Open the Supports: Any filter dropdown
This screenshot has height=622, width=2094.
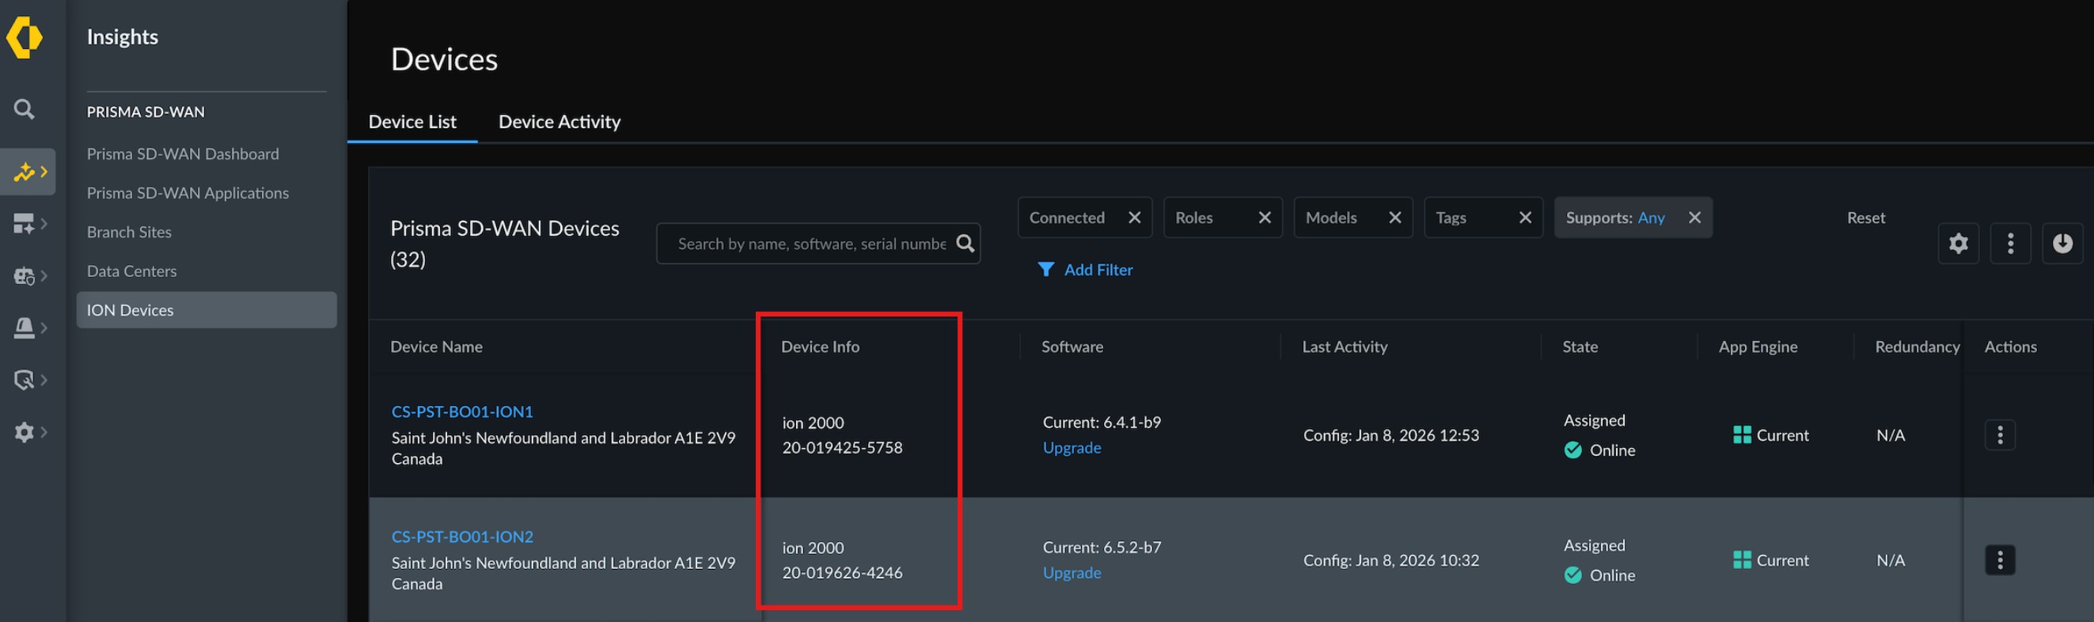coord(1633,217)
